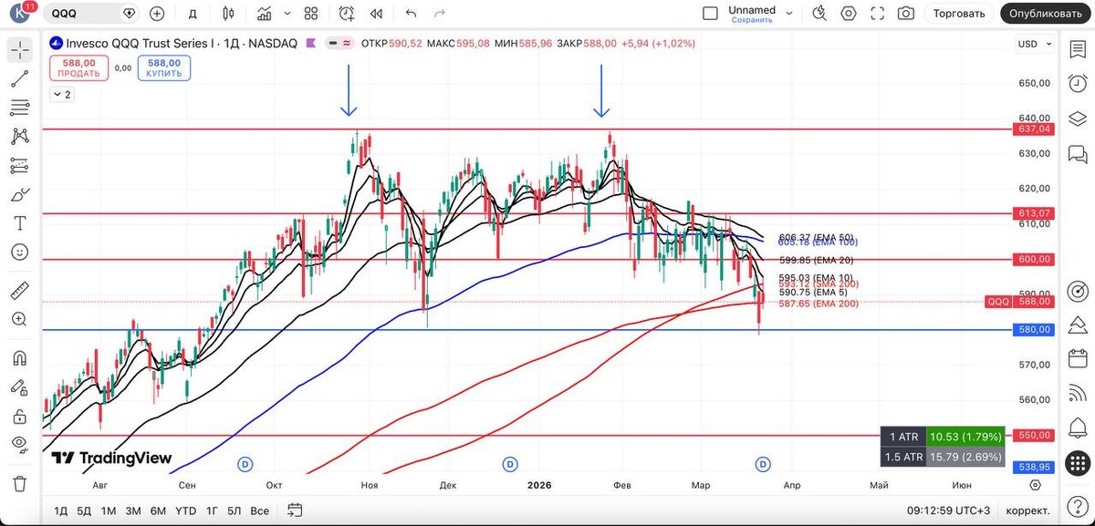
Task: Hide all drawings with eye icon
Action: (19, 444)
